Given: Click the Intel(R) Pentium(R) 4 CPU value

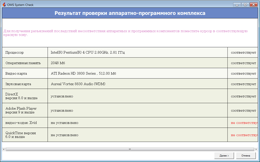Looking at the screenshot, I should click(x=88, y=53).
